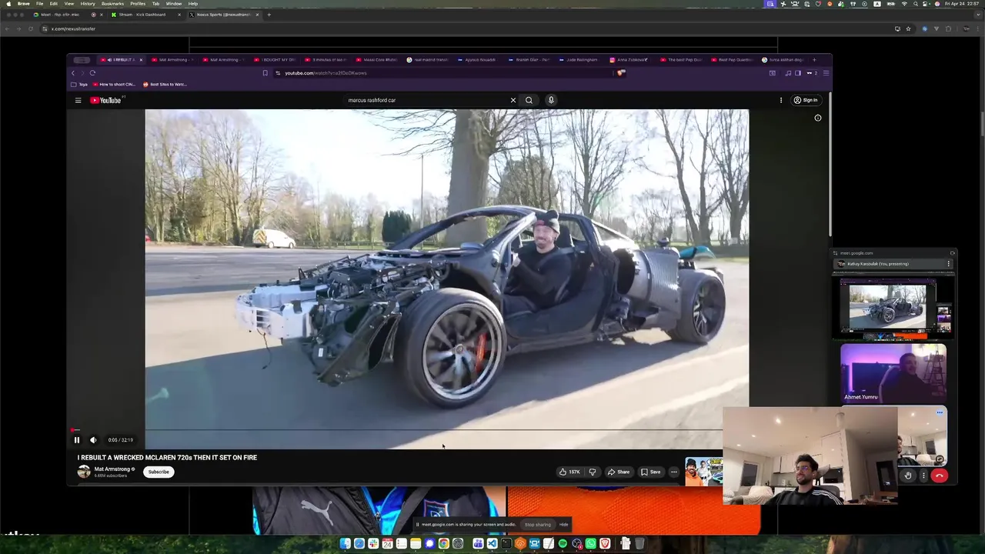Mute the YouTube video volume
This screenshot has width=985, height=554.
93,440
